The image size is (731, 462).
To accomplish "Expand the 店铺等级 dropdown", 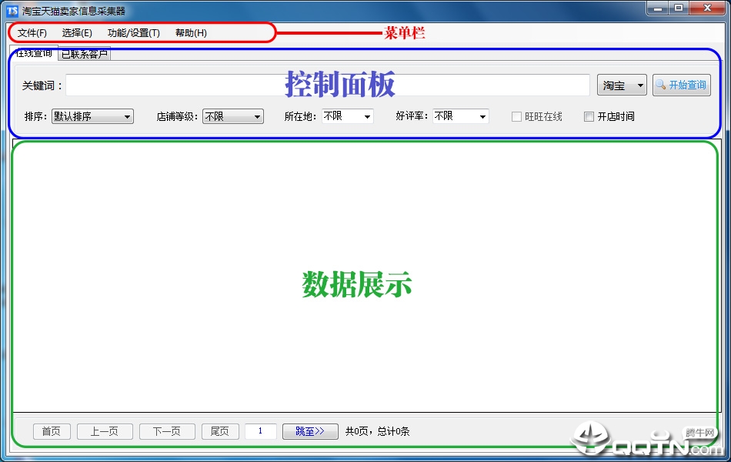I will click(x=233, y=116).
